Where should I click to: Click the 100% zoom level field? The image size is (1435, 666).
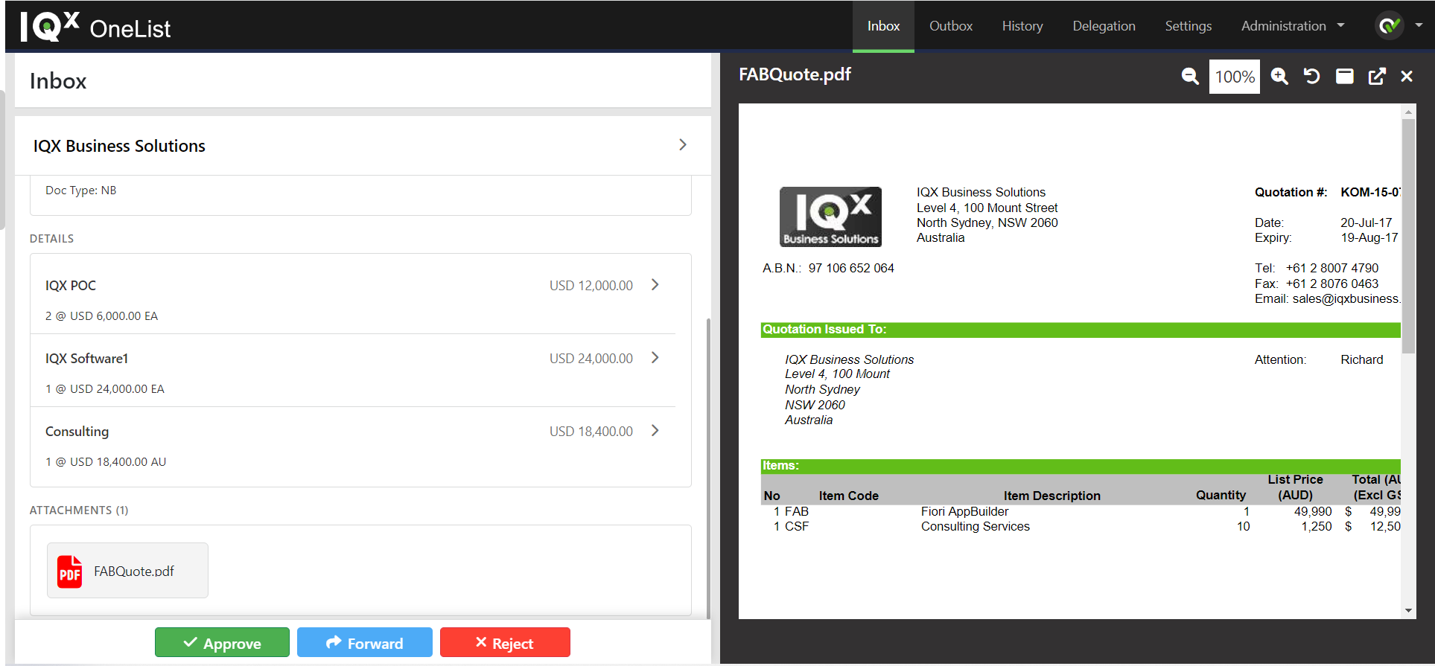click(x=1235, y=77)
